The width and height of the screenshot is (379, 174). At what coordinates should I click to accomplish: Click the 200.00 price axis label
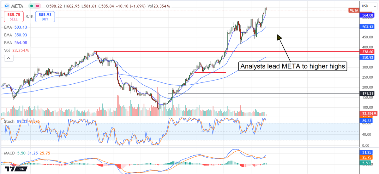coord(367,87)
